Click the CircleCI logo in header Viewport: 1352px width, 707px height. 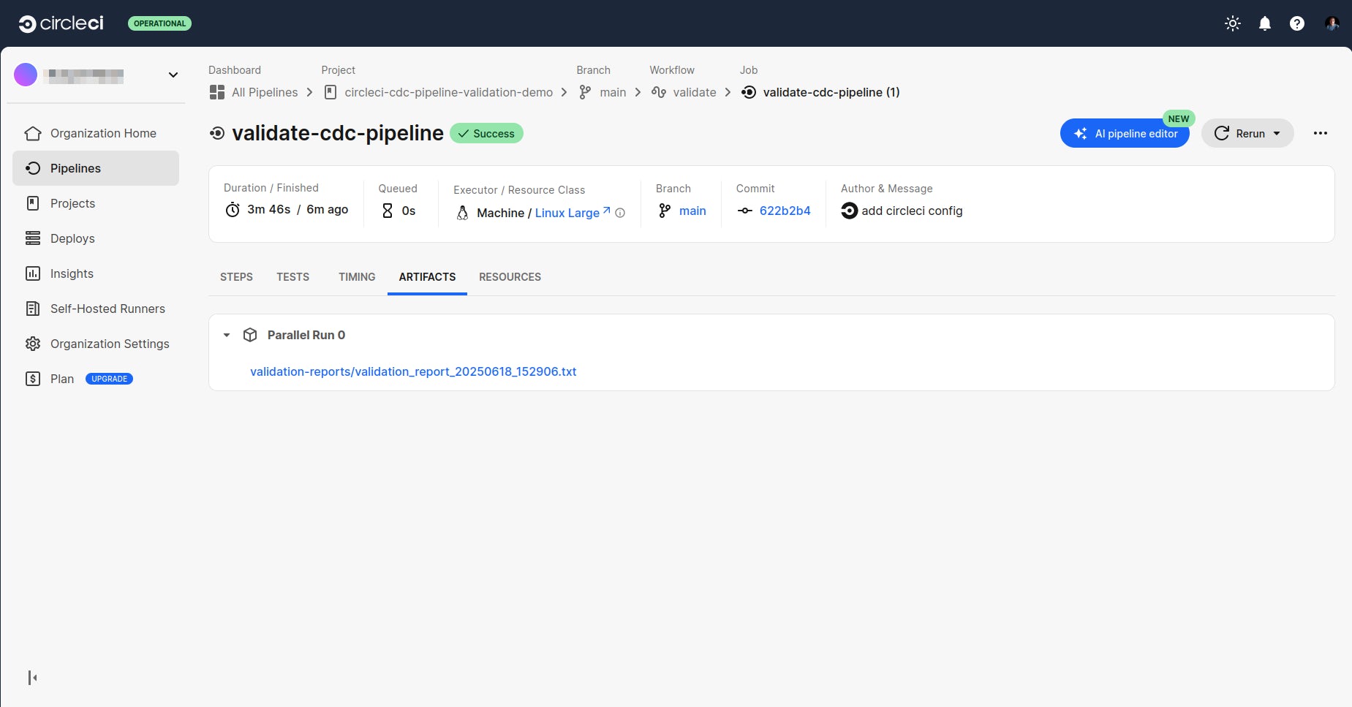point(61,23)
